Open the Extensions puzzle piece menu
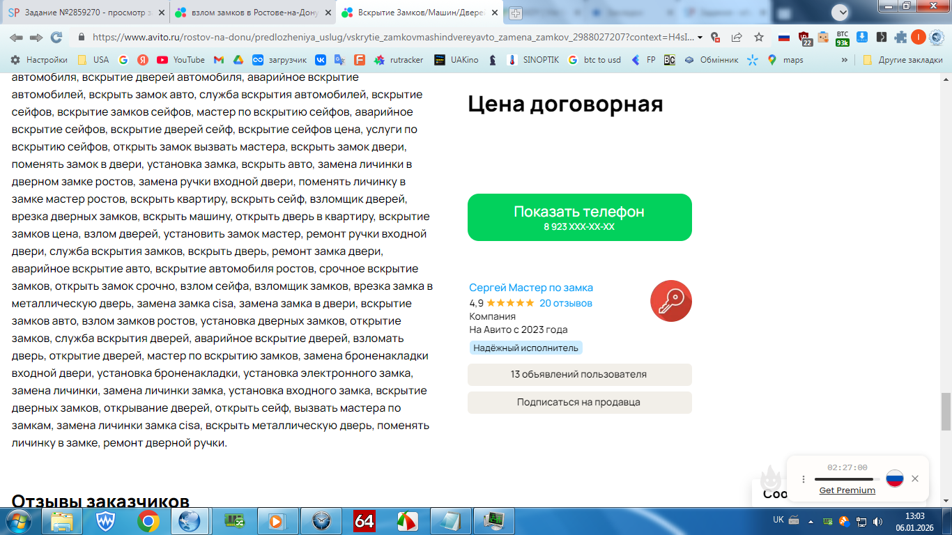 pos(900,37)
